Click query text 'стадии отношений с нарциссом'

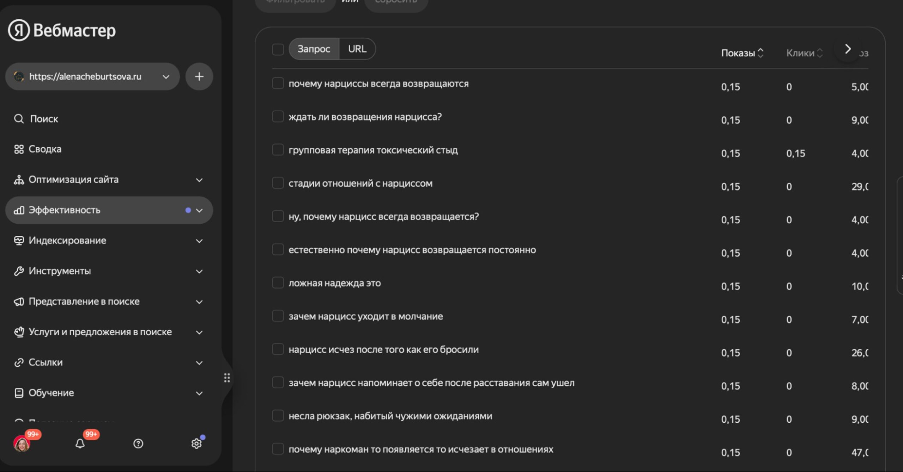click(x=360, y=184)
